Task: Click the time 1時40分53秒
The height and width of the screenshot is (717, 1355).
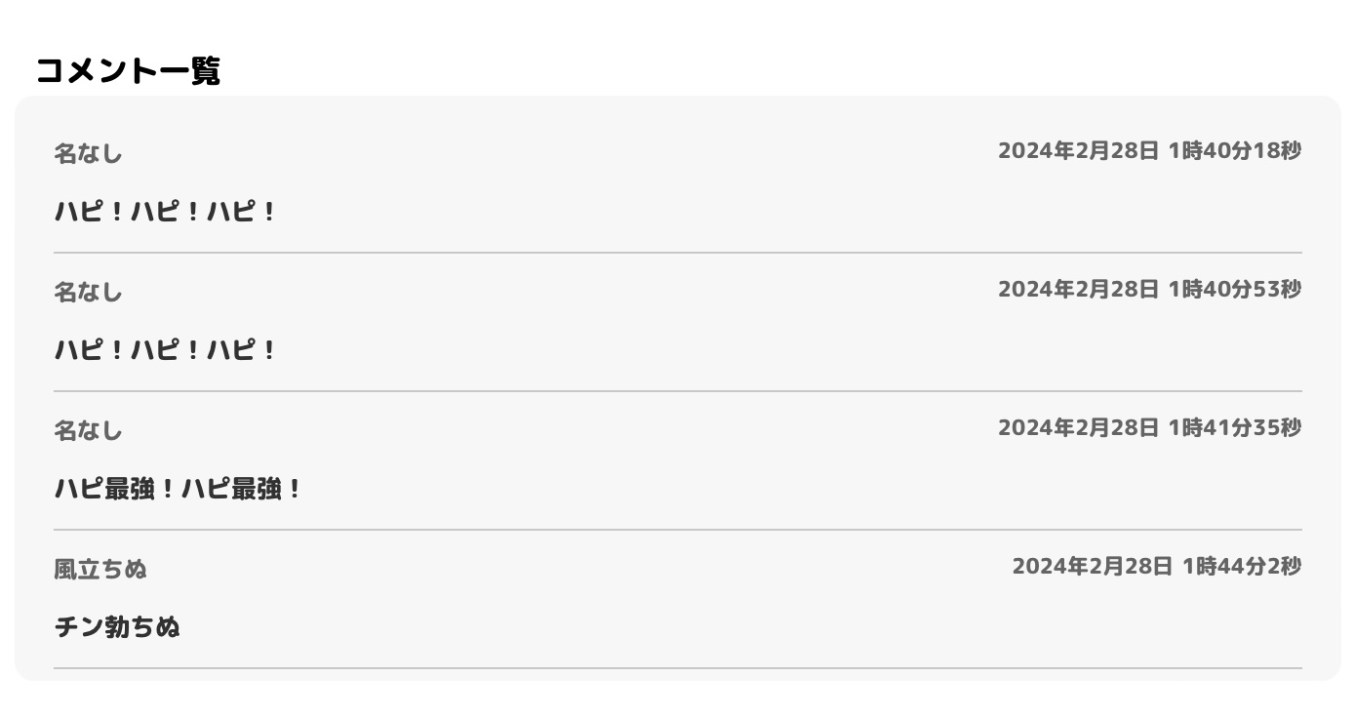Action: click(1234, 290)
